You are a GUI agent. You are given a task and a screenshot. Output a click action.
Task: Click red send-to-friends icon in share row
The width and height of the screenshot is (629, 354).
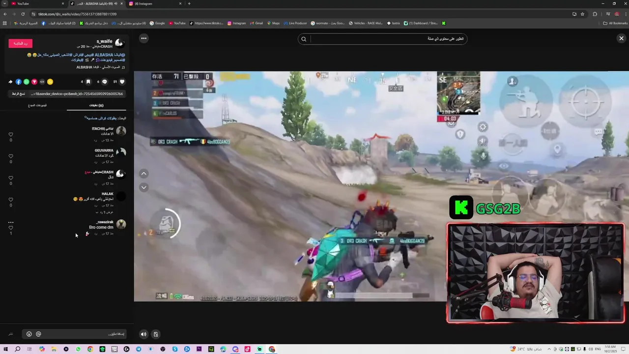point(34,82)
